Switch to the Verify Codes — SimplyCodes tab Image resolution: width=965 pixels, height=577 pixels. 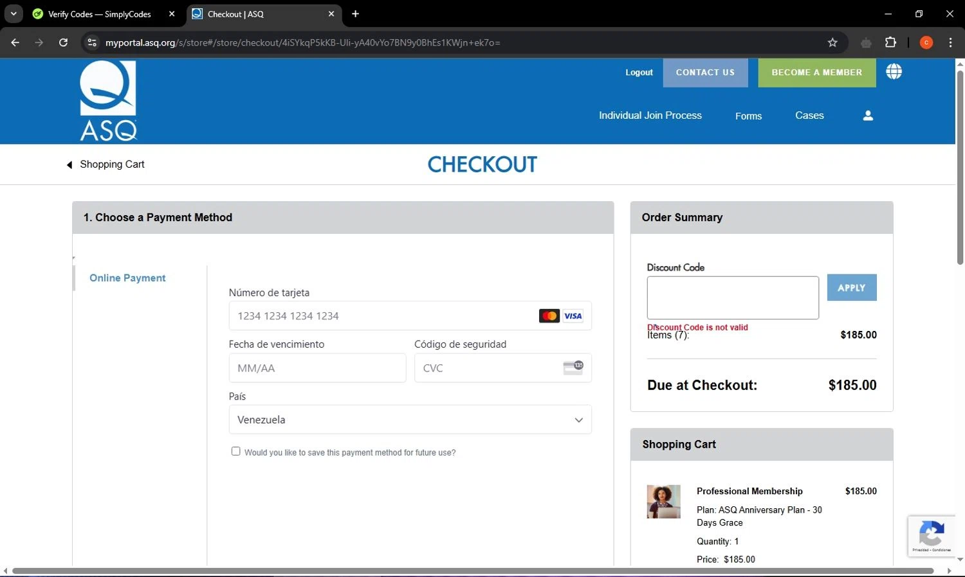[x=103, y=13]
